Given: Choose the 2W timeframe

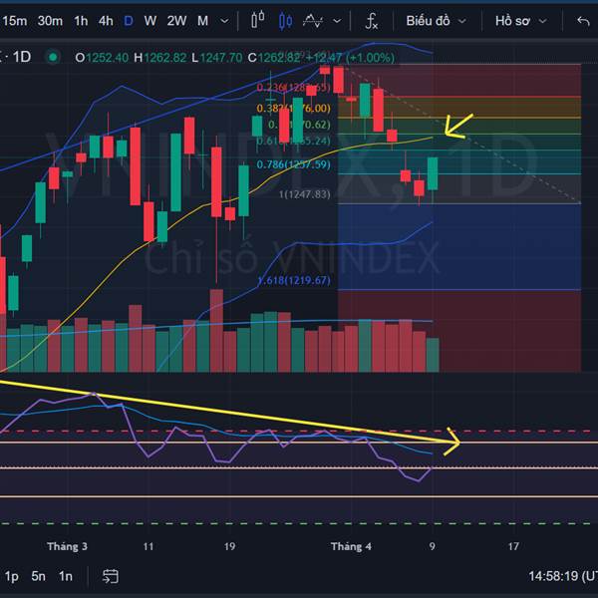Looking at the screenshot, I should [x=176, y=21].
